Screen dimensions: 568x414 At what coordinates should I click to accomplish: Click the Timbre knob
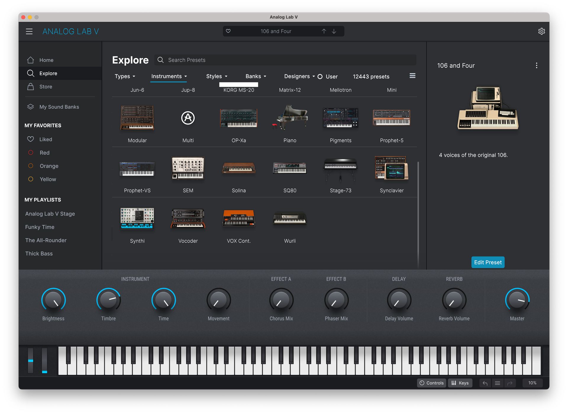tap(108, 300)
